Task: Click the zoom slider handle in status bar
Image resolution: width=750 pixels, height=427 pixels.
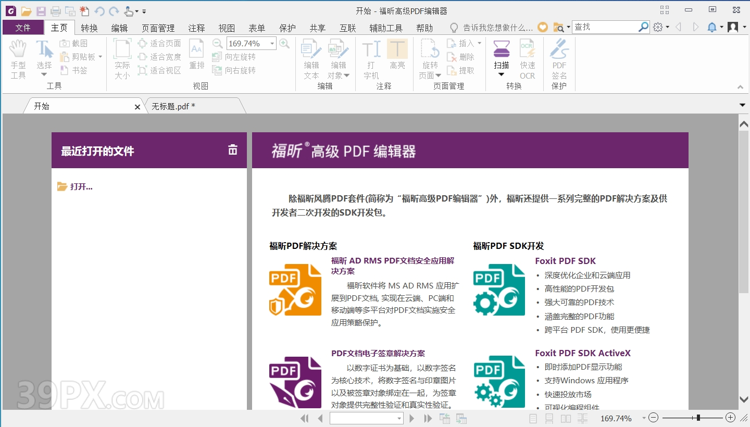Action: coord(698,418)
